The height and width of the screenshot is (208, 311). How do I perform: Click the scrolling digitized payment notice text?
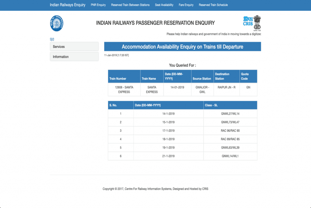[214, 34]
